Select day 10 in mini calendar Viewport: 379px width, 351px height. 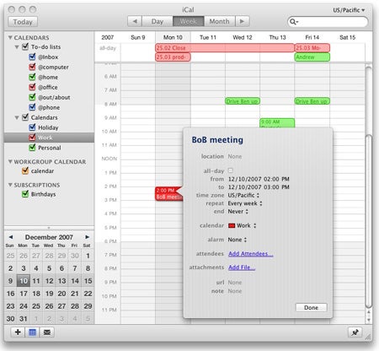[x=24, y=281]
